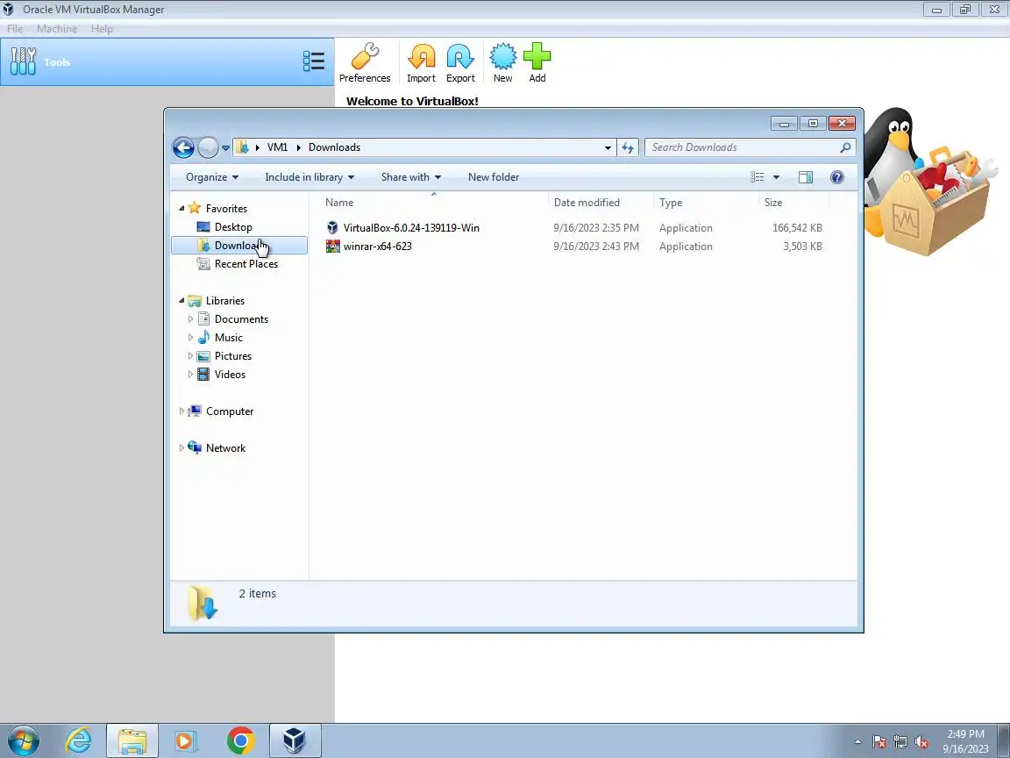The image size is (1010, 758).
Task: Launch Internet Explorer from the taskbar
Action: tap(79, 741)
